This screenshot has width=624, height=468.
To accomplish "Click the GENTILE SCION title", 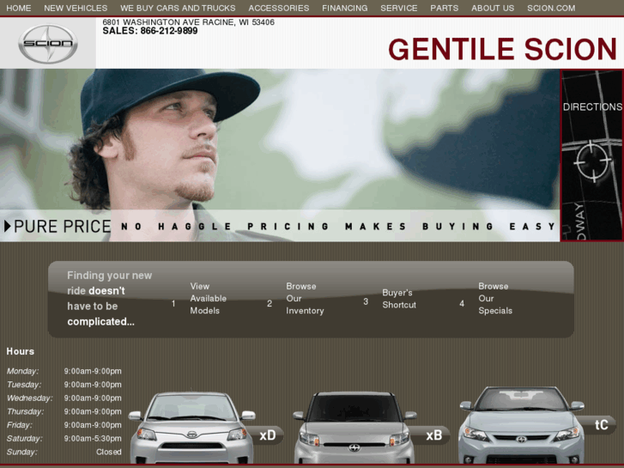I will tap(502, 50).
